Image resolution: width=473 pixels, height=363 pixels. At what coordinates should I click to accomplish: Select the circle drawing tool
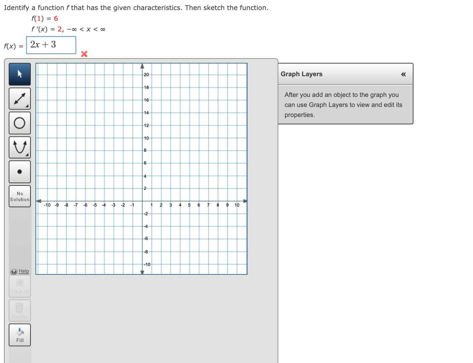pos(19,123)
